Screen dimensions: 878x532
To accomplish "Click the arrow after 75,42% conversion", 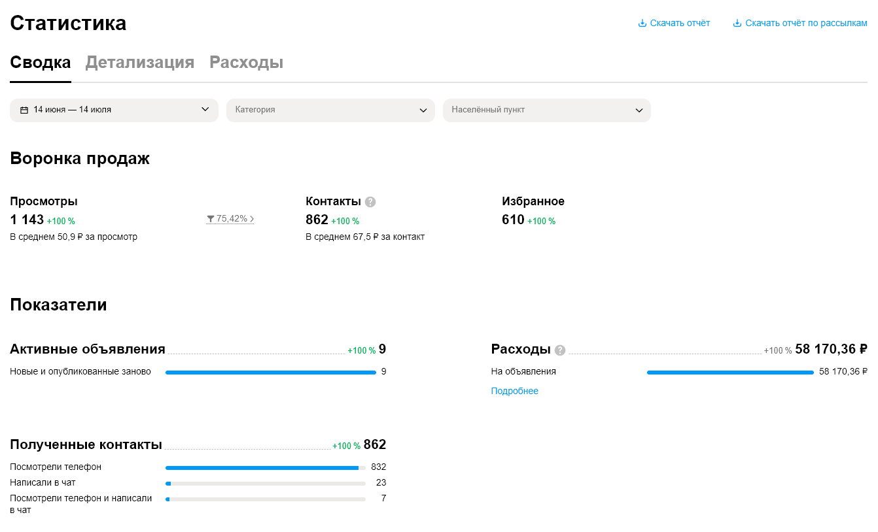I will tap(252, 219).
